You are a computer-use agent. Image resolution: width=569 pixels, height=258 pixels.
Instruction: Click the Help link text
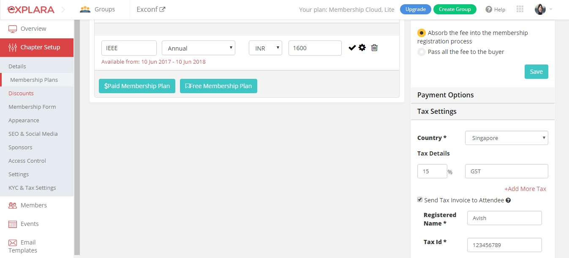(500, 10)
